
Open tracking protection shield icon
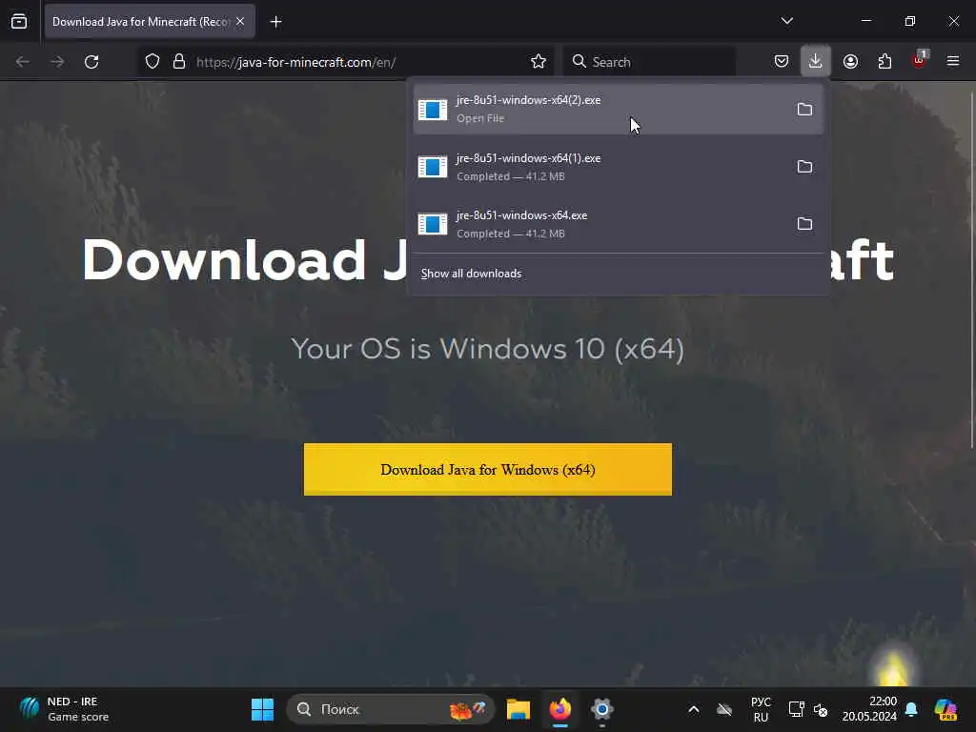(152, 62)
